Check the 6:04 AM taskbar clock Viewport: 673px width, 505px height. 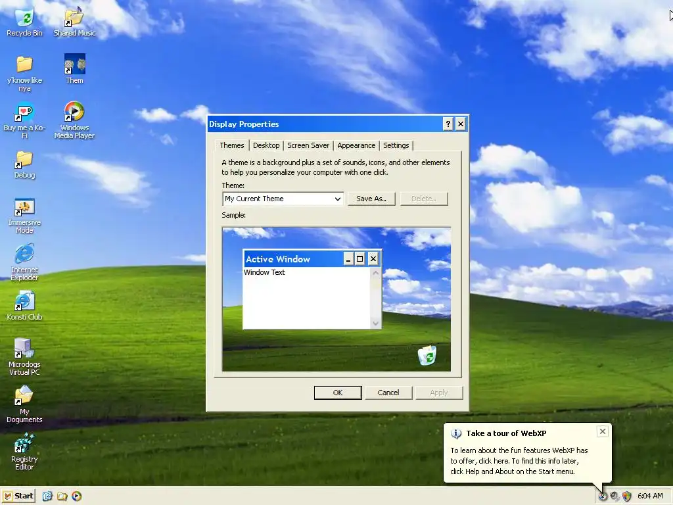click(x=650, y=496)
